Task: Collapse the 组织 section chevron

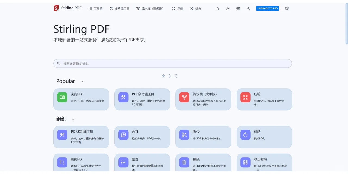Action: tap(73, 119)
